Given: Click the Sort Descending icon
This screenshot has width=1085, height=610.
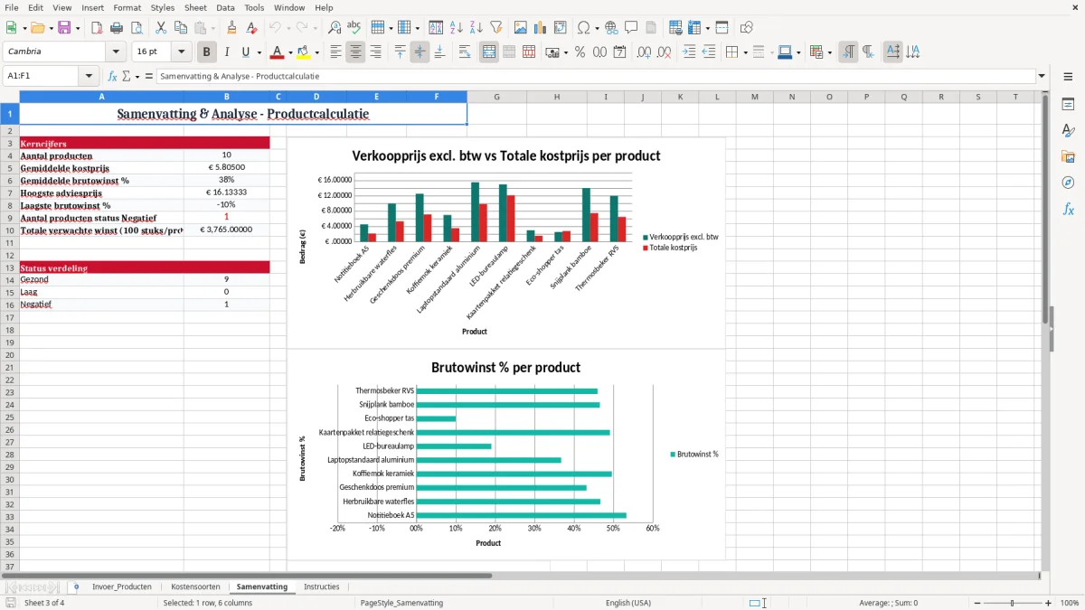Looking at the screenshot, I should point(476,28).
